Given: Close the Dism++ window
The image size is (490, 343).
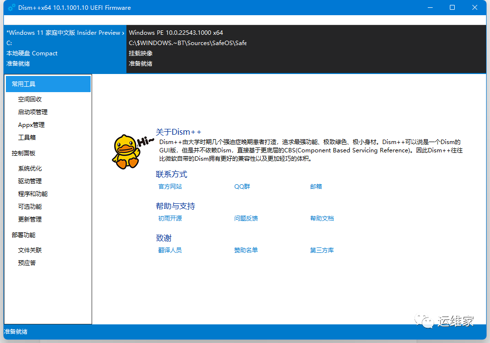Looking at the screenshot, I should point(475,7).
